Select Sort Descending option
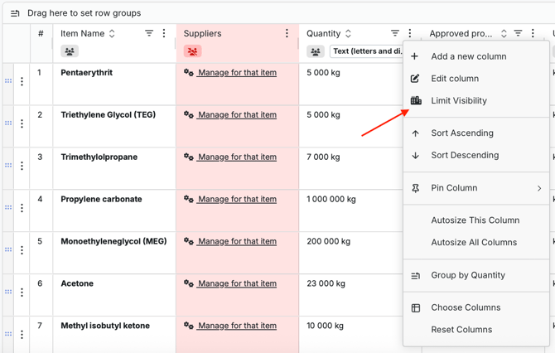555x353 pixels. click(x=476, y=155)
